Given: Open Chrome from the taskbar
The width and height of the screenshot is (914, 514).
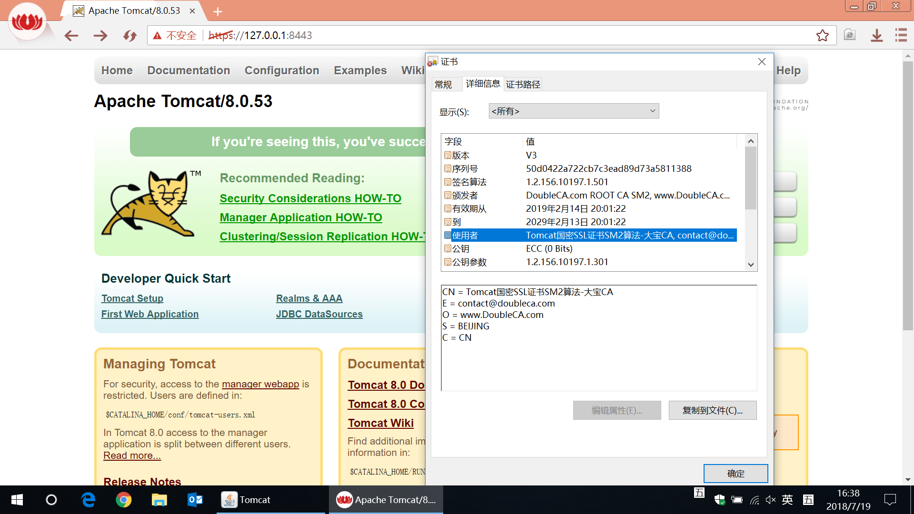Looking at the screenshot, I should click(x=124, y=500).
